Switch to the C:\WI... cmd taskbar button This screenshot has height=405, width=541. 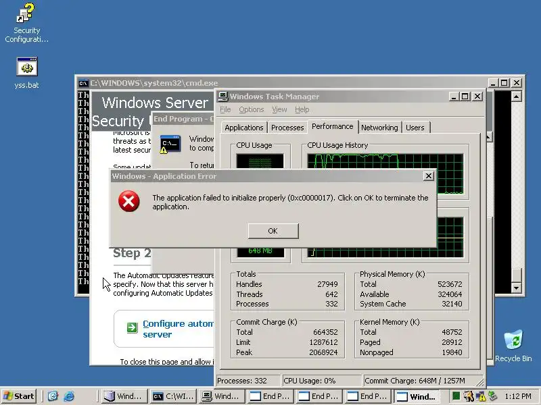point(174,396)
